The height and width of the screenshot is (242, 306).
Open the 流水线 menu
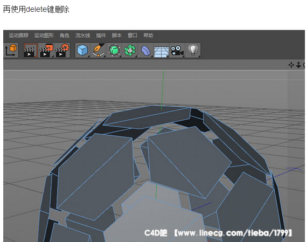83,36
